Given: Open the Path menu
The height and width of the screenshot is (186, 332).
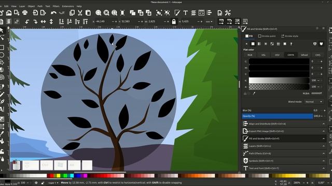Looking at the screenshot, I should tap(40, 6).
